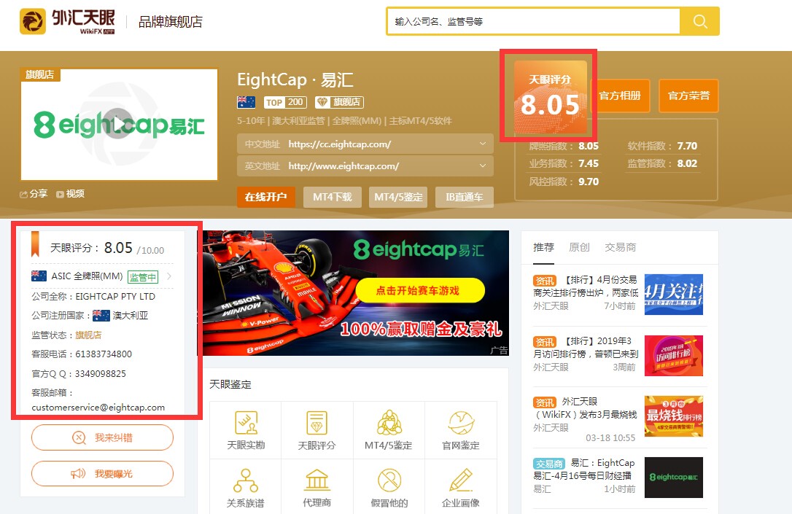Open the 天眼评分 certificate icon

317,423
